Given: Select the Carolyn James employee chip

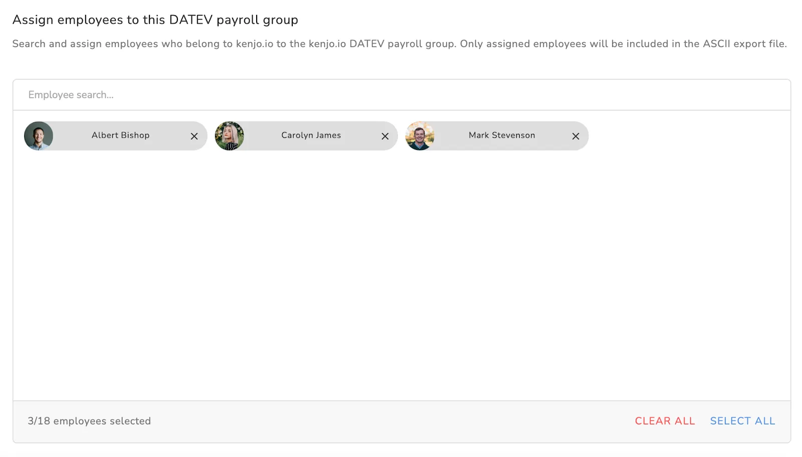Looking at the screenshot, I should click(x=311, y=135).
